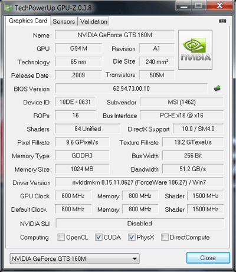Image resolution: width=236 pixels, height=272 pixels.
Task: Enable the OpenCL checkbox
Action: coord(61,237)
